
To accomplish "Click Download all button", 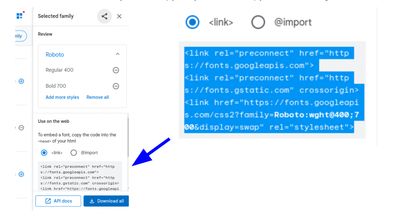I will click(106, 201).
